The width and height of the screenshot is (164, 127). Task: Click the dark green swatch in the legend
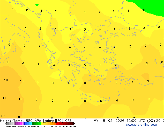[33, 124]
